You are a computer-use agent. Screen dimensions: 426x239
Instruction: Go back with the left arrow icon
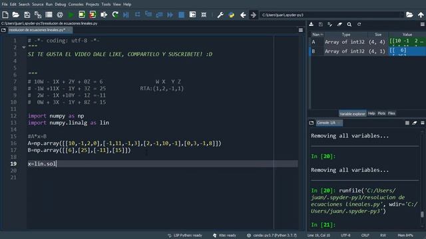tap(243, 15)
